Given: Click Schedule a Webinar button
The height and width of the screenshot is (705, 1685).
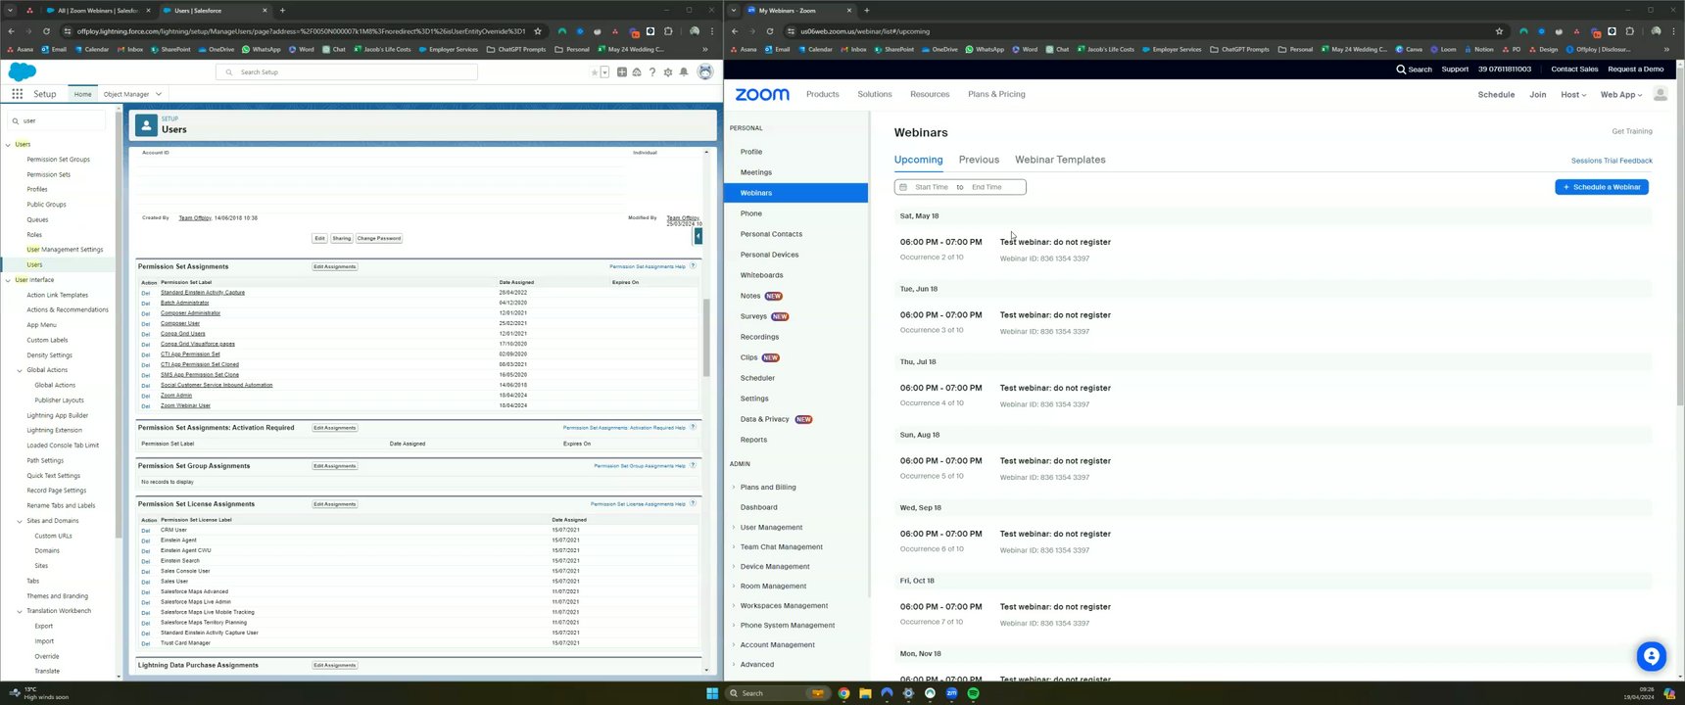Looking at the screenshot, I should 1602,187.
